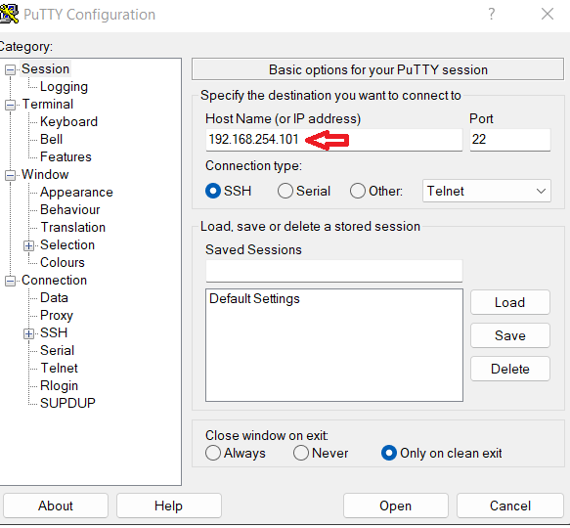
Task: Select the Other connection type radio button
Action: (x=357, y=191)
